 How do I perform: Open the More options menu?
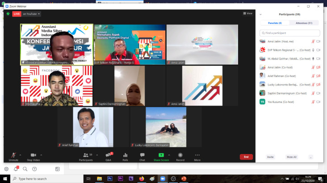point(197,157)
